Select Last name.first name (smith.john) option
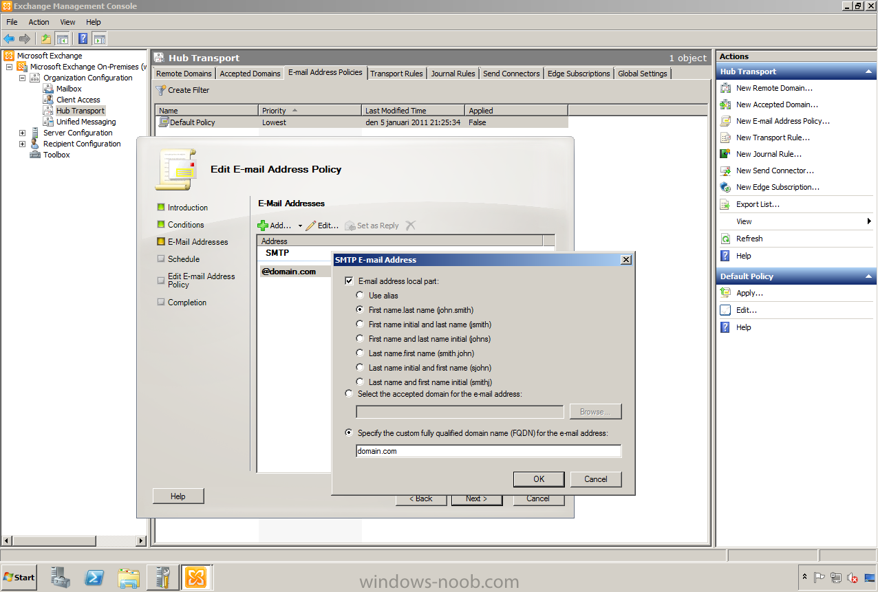Image resolution: width=878 pixels, height=592 pixels. point(360,353)
